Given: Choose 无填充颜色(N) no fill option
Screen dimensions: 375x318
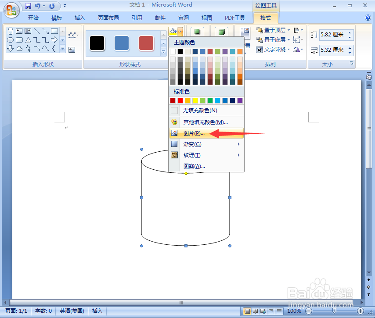Looking at the screenshot, I should click(x=206, y=111).
